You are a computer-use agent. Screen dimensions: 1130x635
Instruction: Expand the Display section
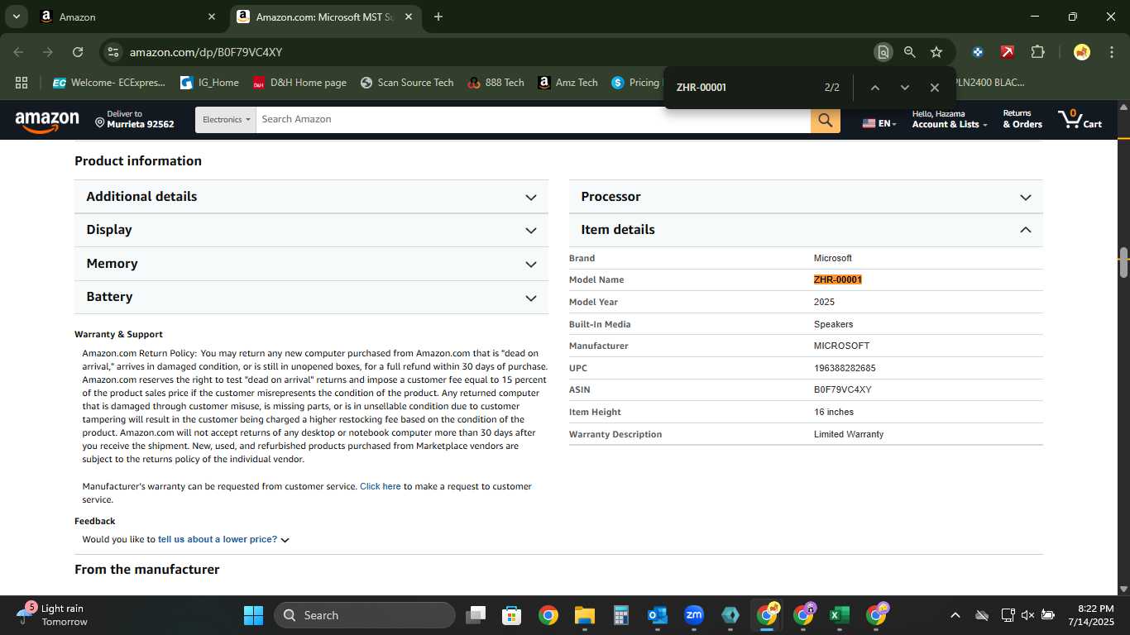pyautogui.click(x=311, y=230)
